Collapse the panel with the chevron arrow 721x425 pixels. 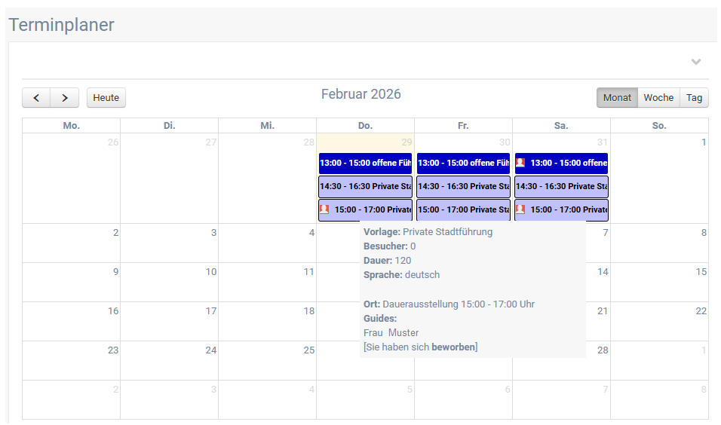click(x=696, y=62)
